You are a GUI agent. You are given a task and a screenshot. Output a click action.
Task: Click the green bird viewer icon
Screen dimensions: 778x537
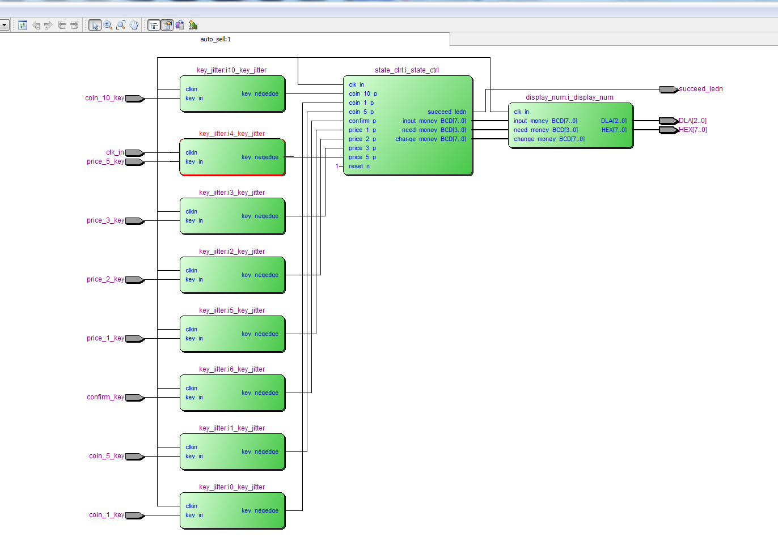coord(193,25)
